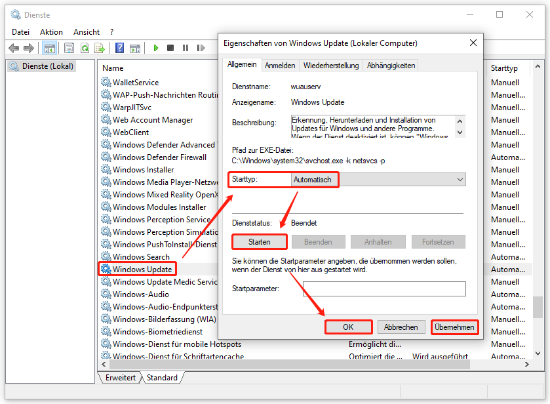Click the start service play icon
Screen dimensions: 550x404
tap(155, 47)
